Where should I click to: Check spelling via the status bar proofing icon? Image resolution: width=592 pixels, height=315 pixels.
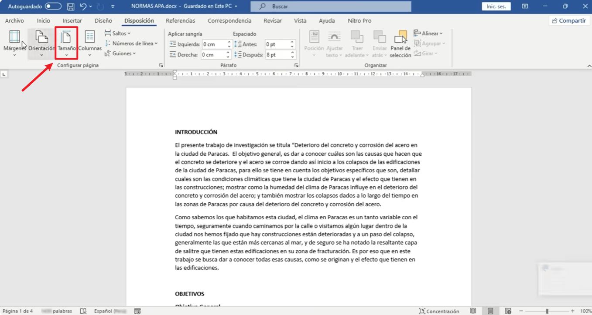point(83,311)
